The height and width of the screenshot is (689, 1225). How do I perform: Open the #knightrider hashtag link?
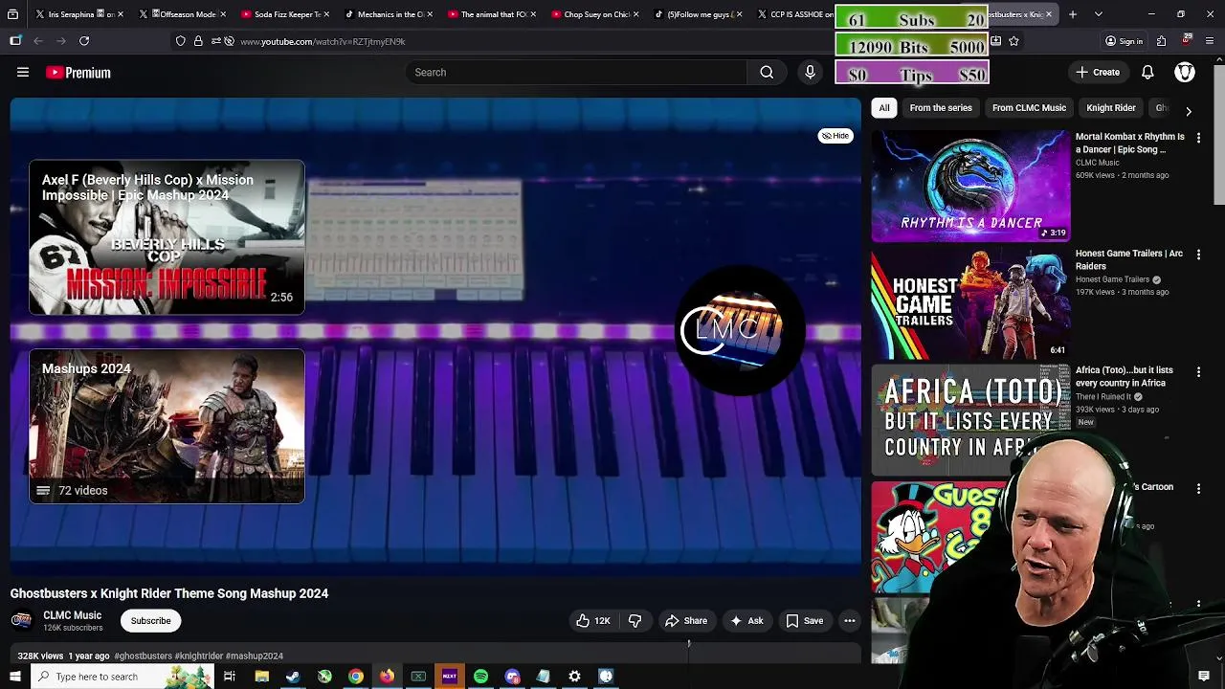[199, 656]
